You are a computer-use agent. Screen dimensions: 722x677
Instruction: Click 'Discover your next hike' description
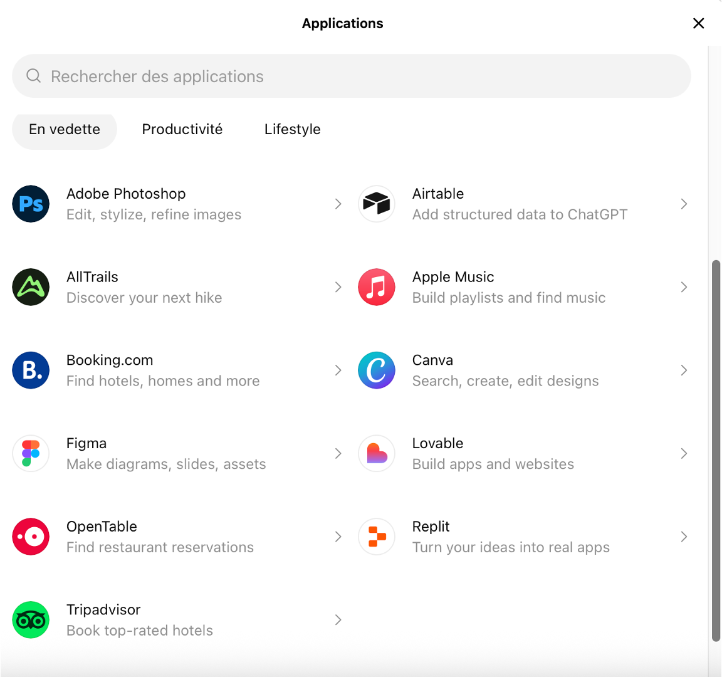[144, 298]
